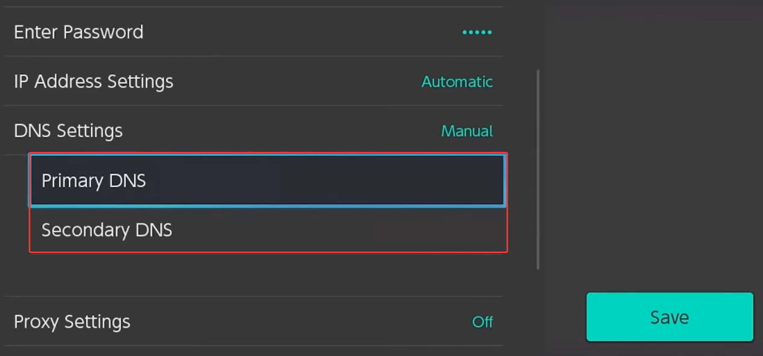This screenshot has height=356, width=763.
Task: Click the IP Address Settings label text
Action: (94, 82)
